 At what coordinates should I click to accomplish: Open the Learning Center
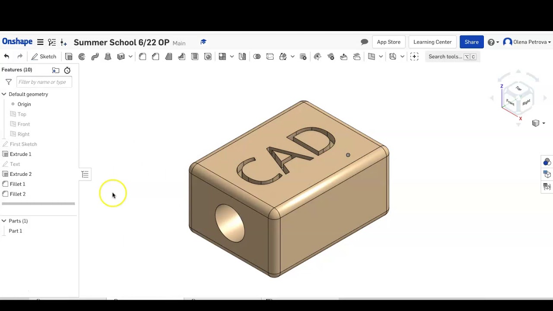[x=432, y=42]
